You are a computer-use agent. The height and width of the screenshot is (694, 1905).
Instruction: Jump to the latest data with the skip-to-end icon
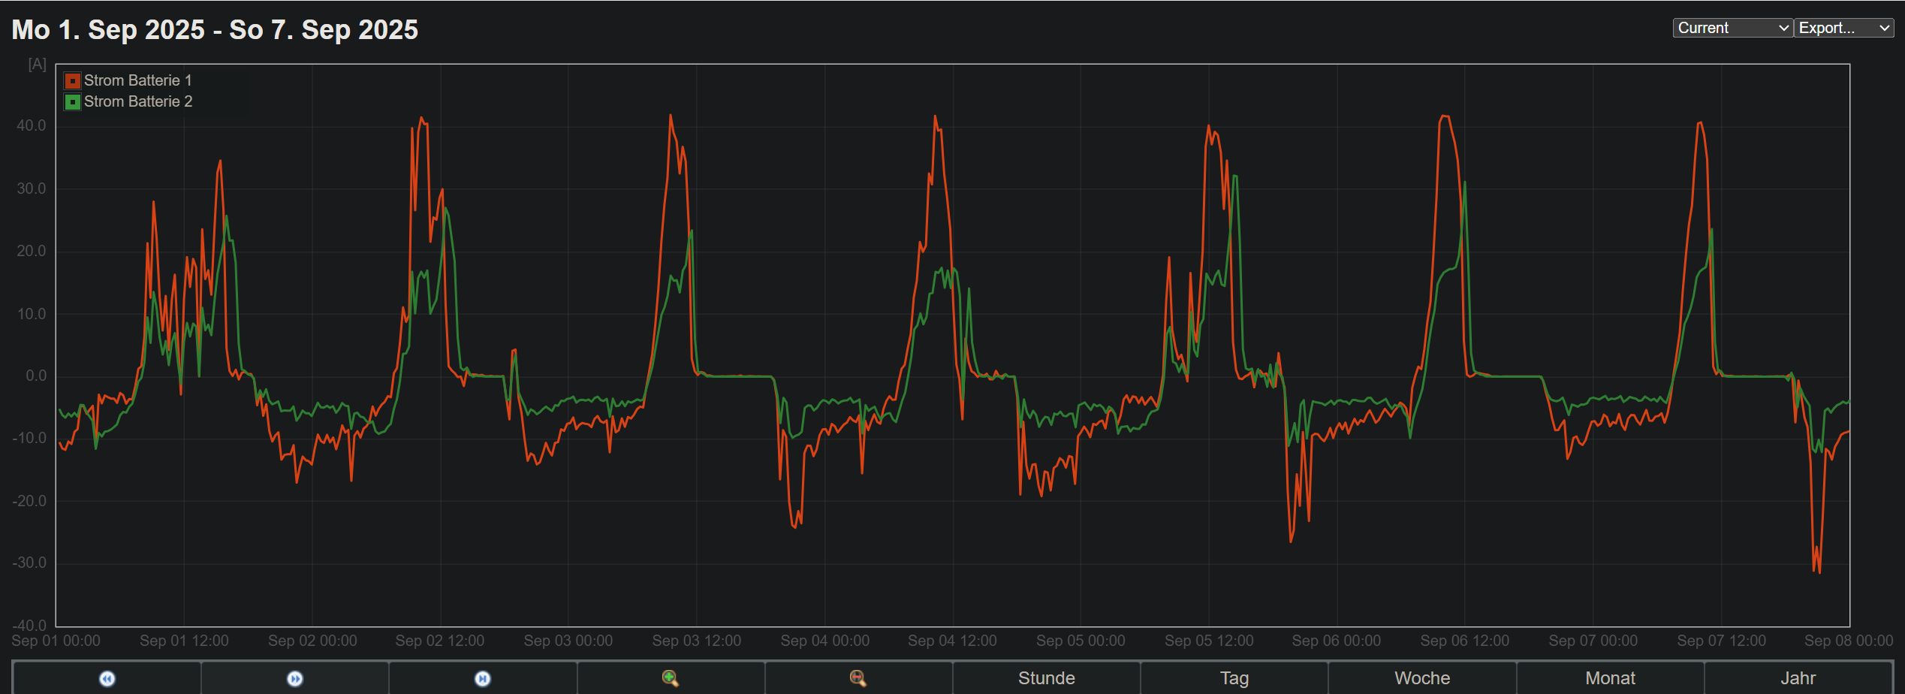483,679
